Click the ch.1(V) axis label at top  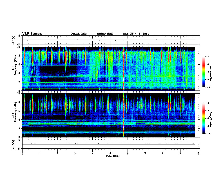14,40
